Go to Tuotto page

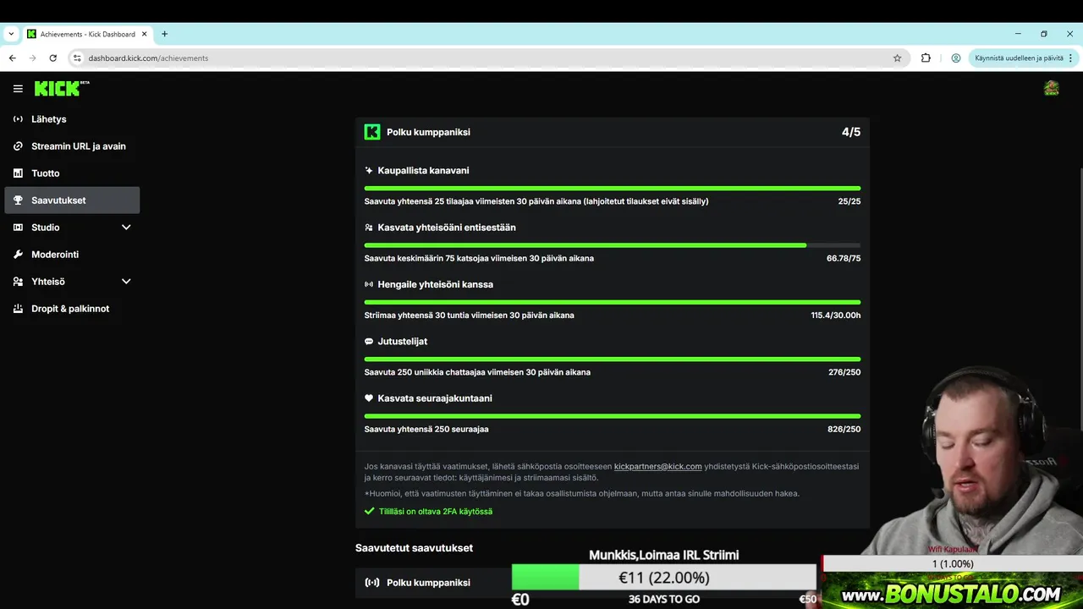72,173
